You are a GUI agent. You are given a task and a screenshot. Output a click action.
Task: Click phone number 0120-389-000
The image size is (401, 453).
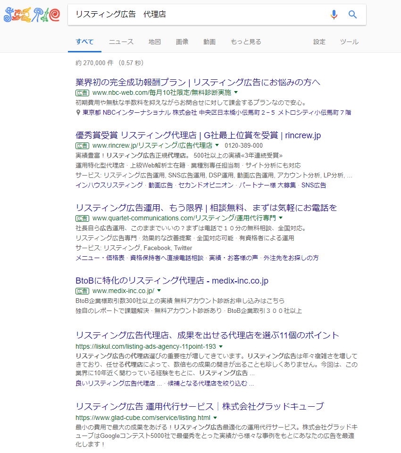pos(244,146)
